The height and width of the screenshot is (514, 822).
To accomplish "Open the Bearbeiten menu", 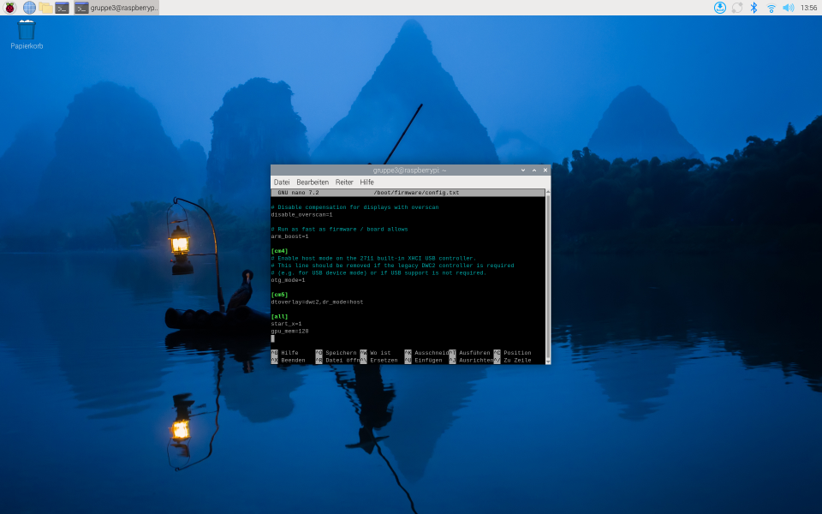I will coord(313,182).
